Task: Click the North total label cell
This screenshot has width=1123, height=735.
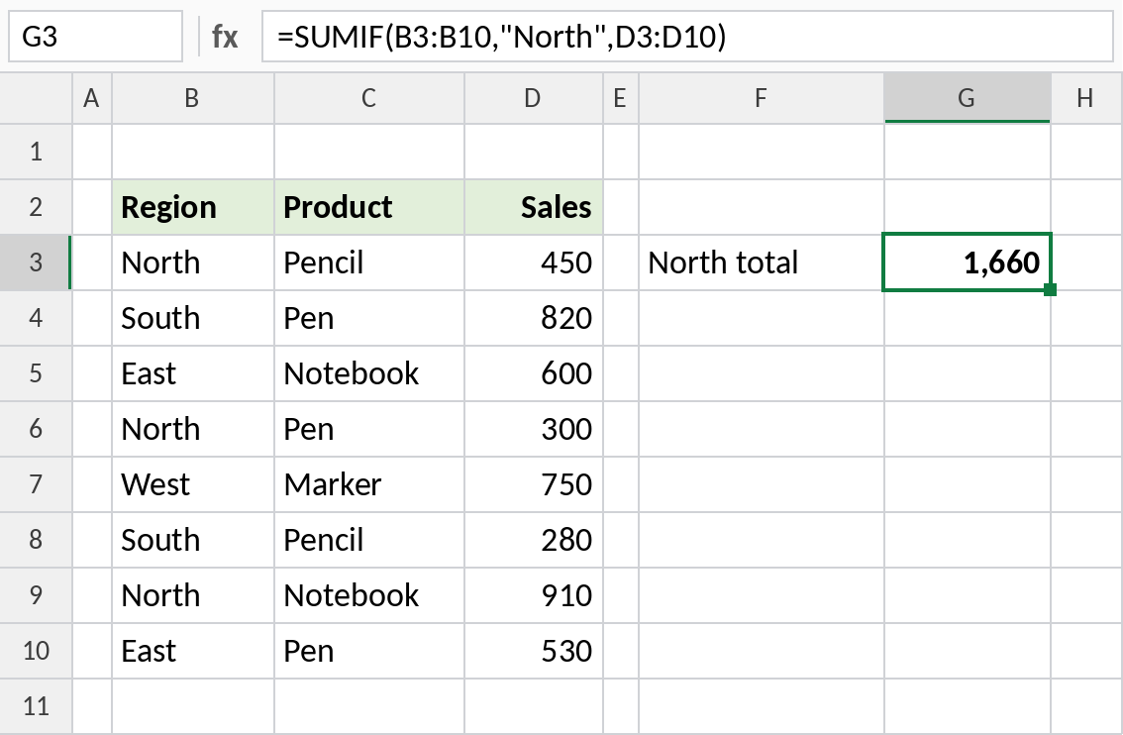Action: point(762,262)
